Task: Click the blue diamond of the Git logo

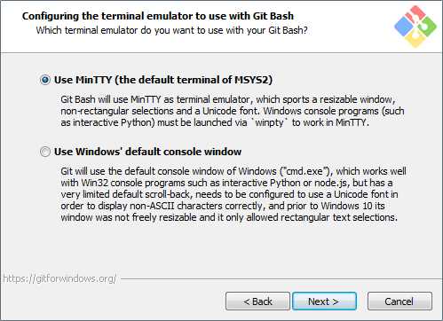Action: click(404, 27)
